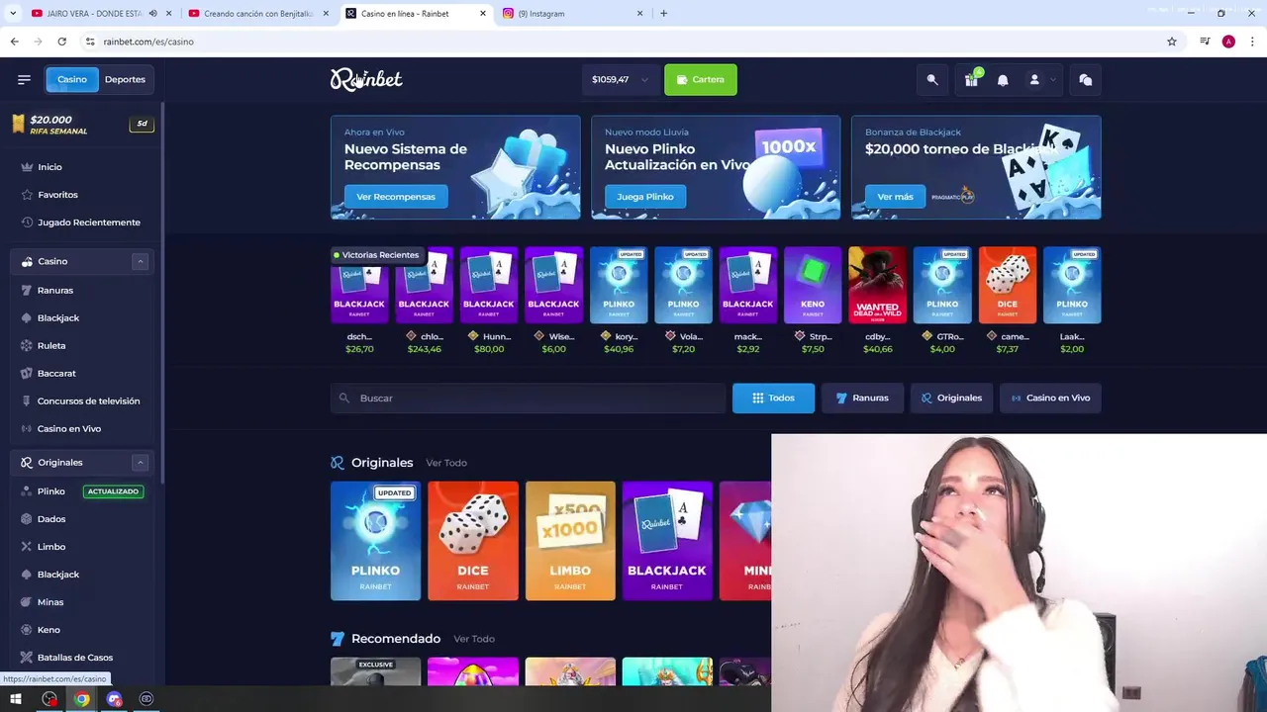Open the Wanted Dead or a Wild card
1267x712 pixels.
point(877,286)
